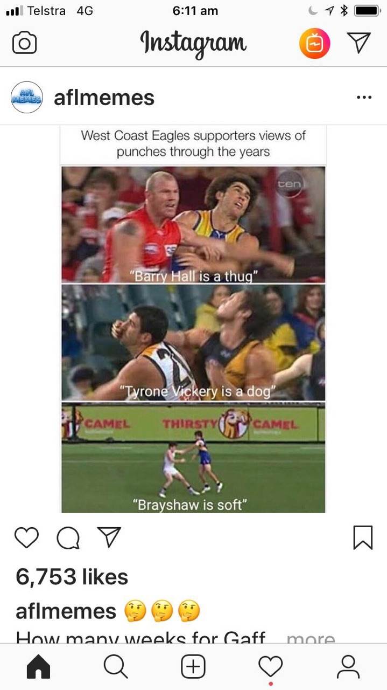This screenshot has height=690, width=387.
Task: Open the aflmemes profile avatar
Action: [26, 98]
